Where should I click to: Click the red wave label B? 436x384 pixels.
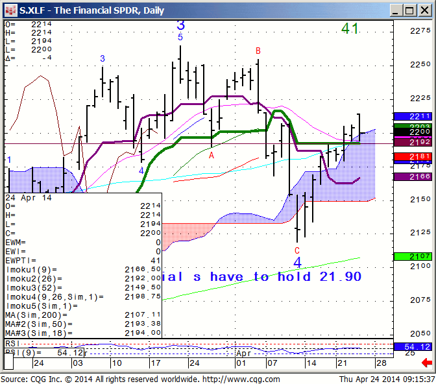pyautogui.click(x=258, y=51)
